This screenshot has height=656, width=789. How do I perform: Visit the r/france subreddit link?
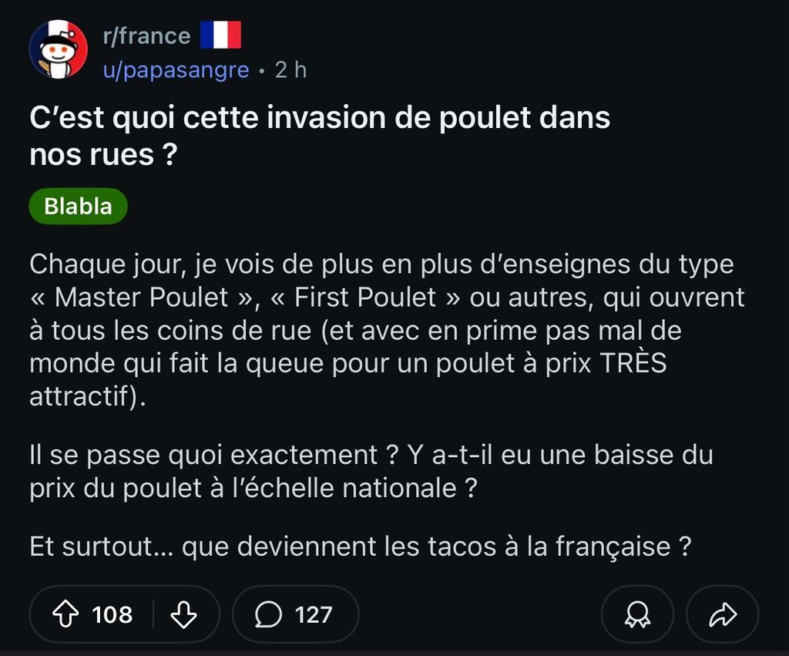tap(146, 35)
